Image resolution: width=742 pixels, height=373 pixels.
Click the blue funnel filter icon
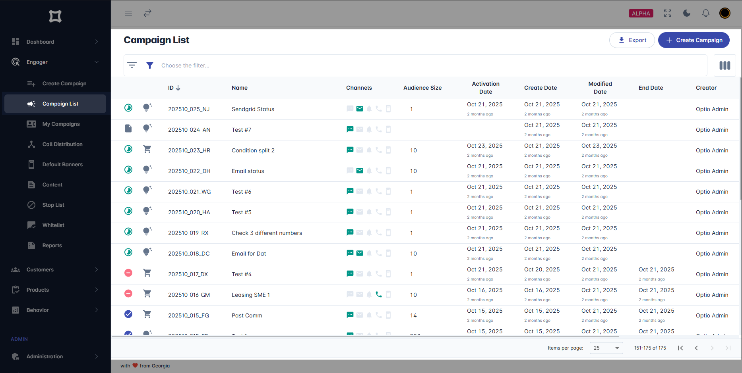(150, 65)
